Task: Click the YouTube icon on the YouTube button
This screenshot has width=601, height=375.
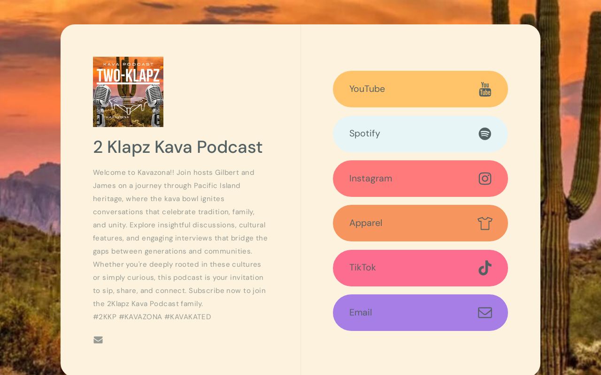Action: point(485,89)
